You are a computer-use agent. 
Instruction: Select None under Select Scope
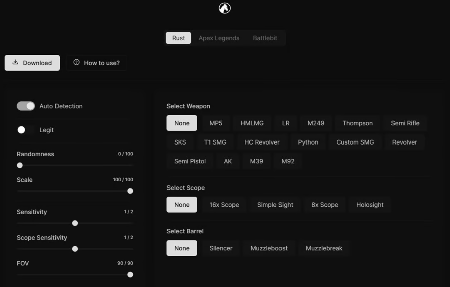click(x=182, y=205)
